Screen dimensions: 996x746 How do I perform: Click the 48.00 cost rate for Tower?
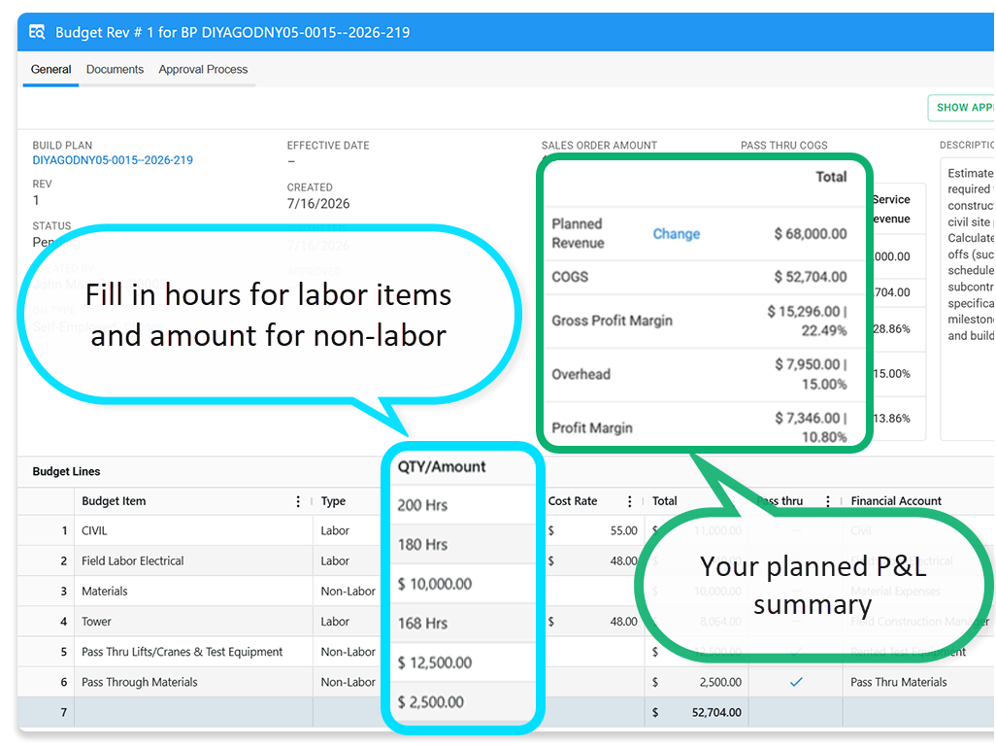(x=624, y=622)
